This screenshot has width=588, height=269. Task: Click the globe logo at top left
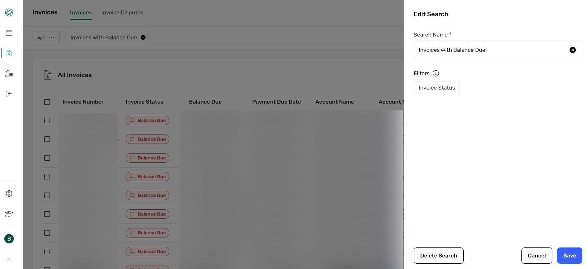9,12
